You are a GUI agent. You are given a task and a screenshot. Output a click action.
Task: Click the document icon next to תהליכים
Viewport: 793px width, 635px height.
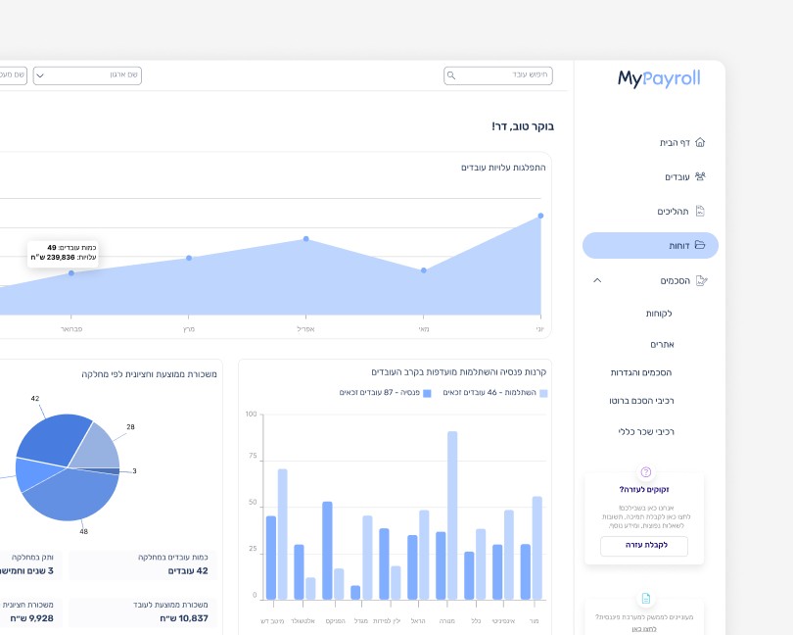tap(700, 211)
